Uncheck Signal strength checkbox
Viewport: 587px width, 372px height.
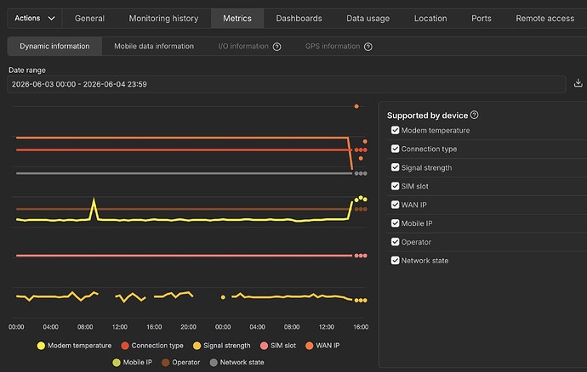[x=395, y=167]
